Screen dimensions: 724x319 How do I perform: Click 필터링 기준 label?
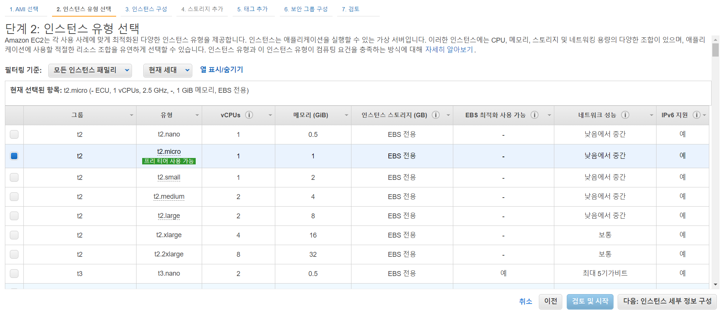coord(23,70)
